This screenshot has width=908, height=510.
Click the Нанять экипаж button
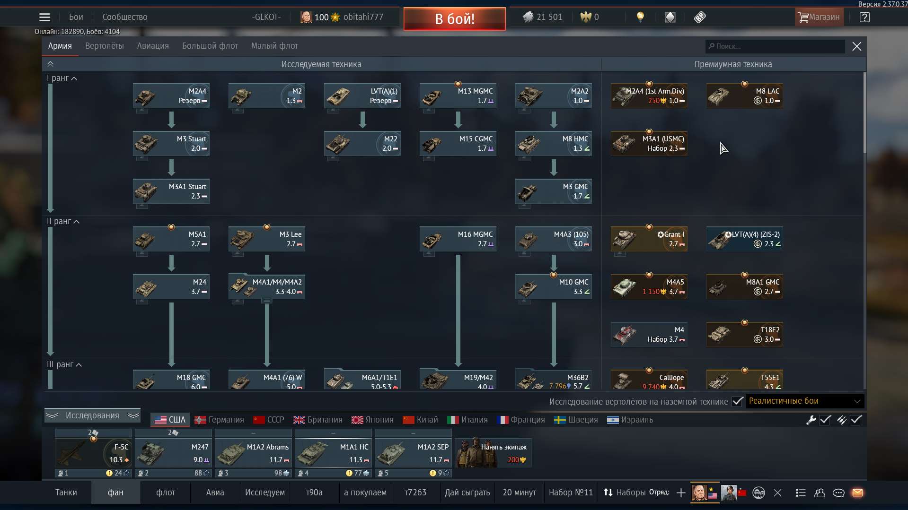pos(494,452)
